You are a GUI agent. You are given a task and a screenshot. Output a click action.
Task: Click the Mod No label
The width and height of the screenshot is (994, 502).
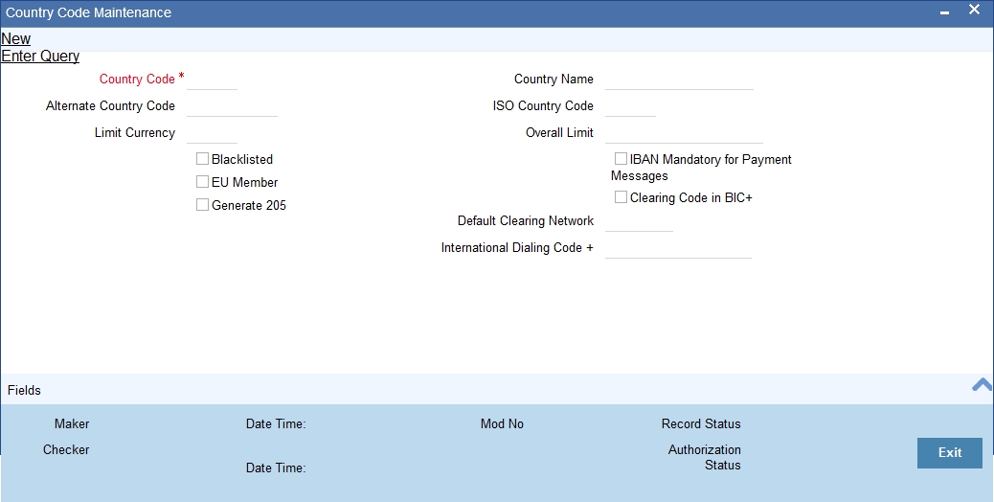[x=502, y=423]
